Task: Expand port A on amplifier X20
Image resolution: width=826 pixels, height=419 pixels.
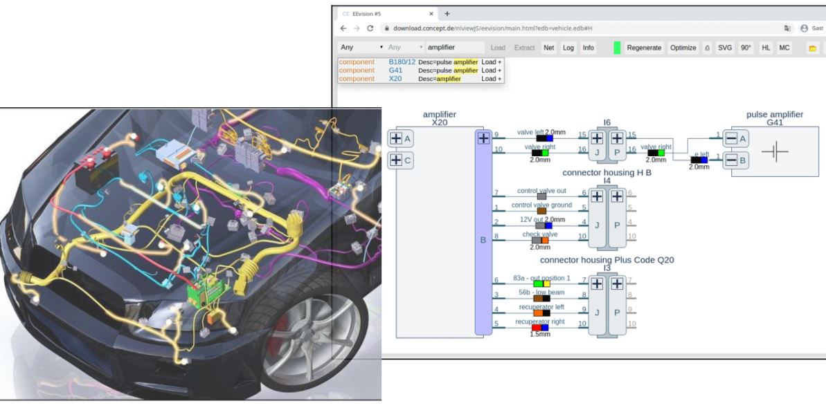Action: [396, 138]
